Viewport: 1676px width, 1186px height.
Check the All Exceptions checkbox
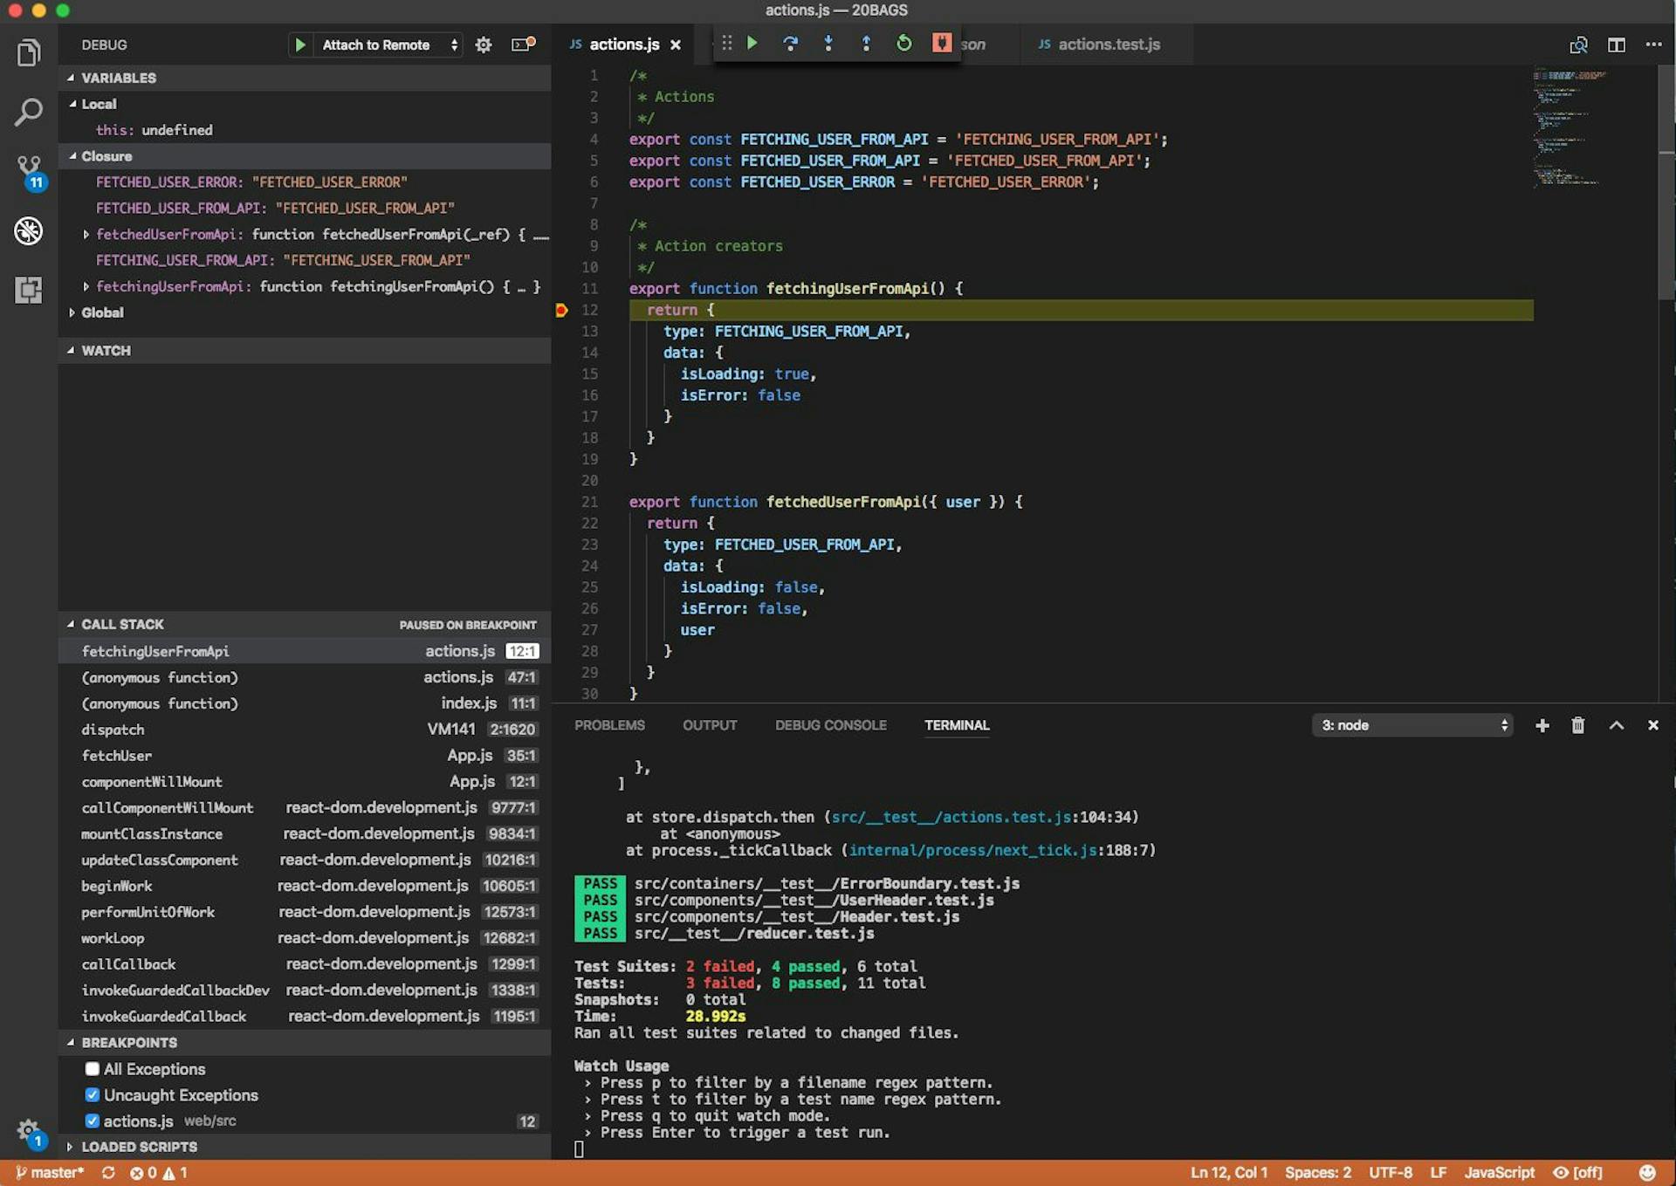click(92, 1068)
